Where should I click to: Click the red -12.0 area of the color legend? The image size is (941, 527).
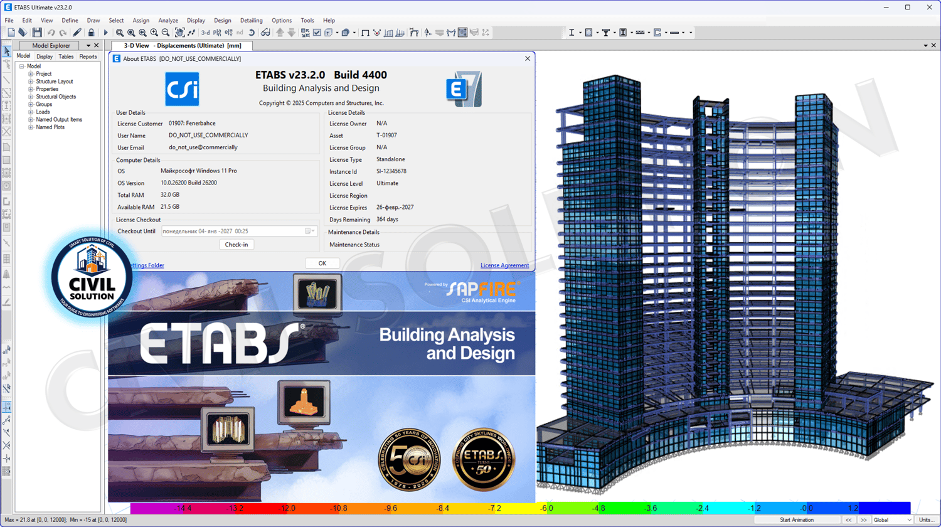click(x=288, y=508)
